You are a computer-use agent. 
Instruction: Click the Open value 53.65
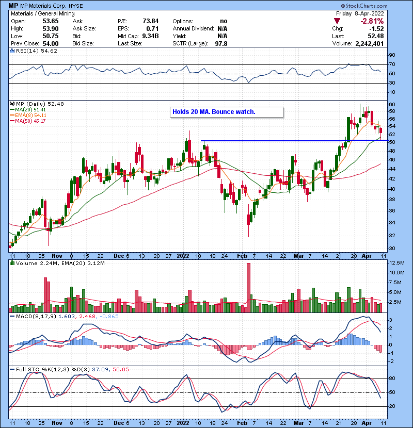tap(51, 21)
